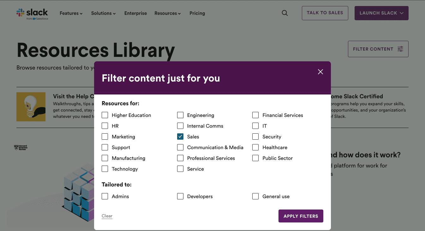
Task: Click the Harvard Business Review logo
Action: click(x=21, y=148)
